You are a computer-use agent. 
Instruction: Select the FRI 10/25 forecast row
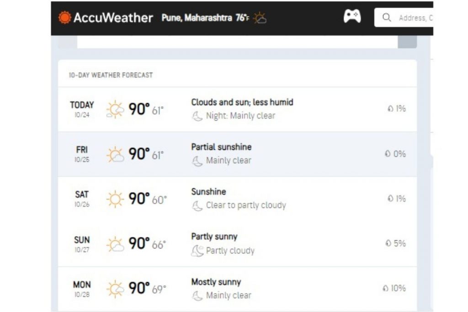point(237,154)
